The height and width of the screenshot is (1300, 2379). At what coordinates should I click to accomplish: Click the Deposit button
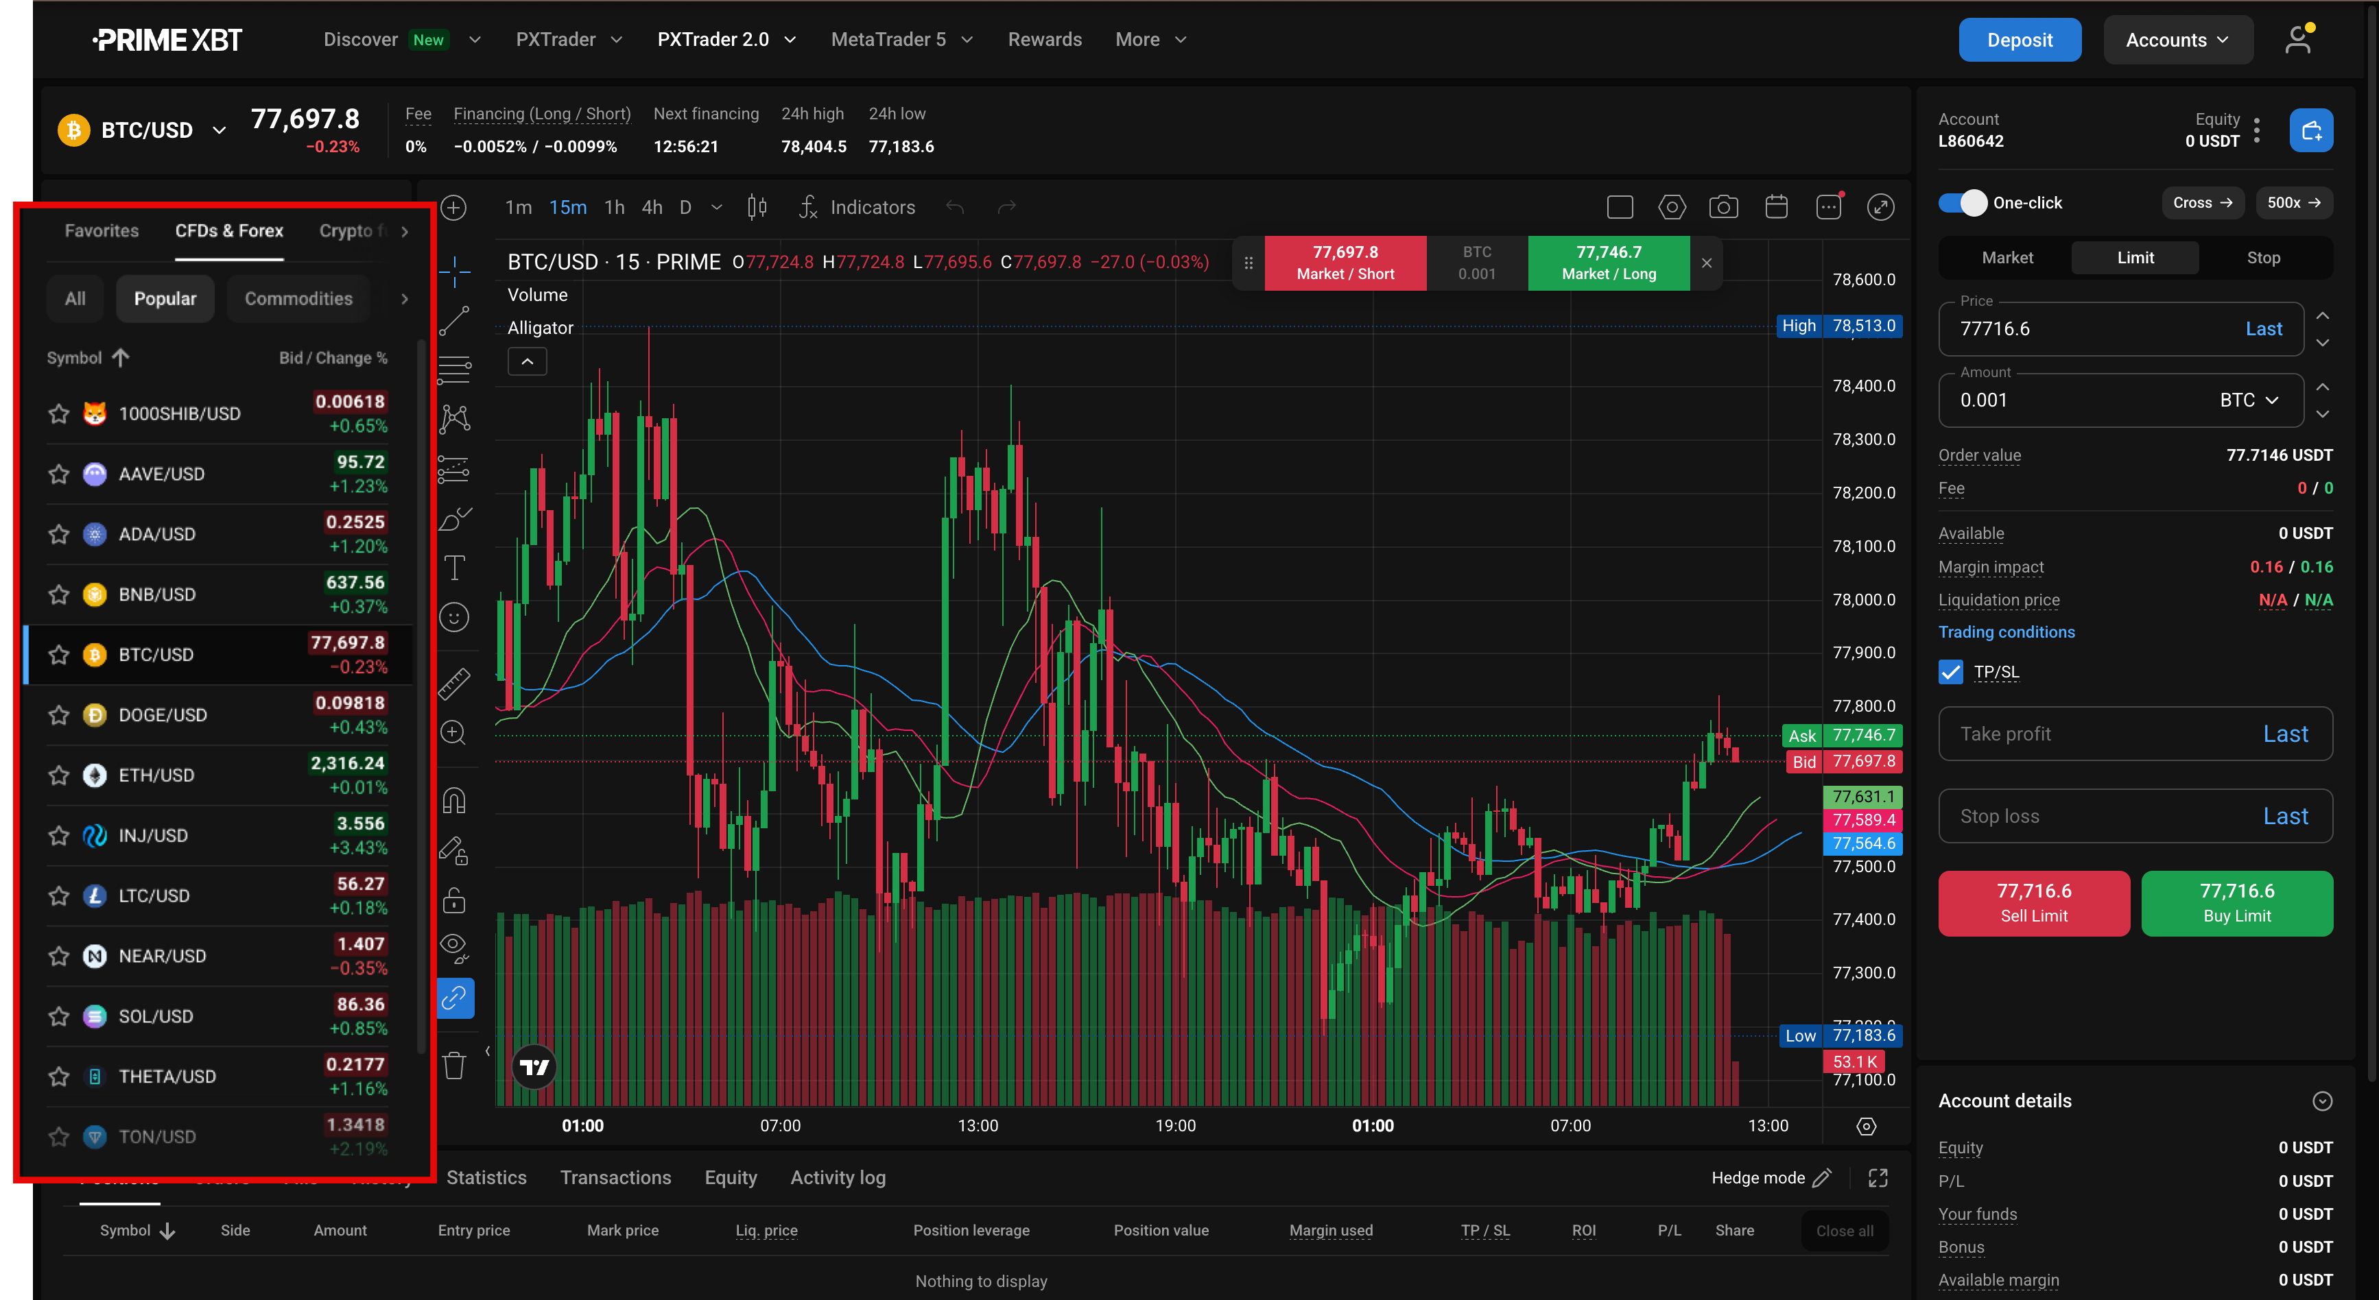[2020, 40]
